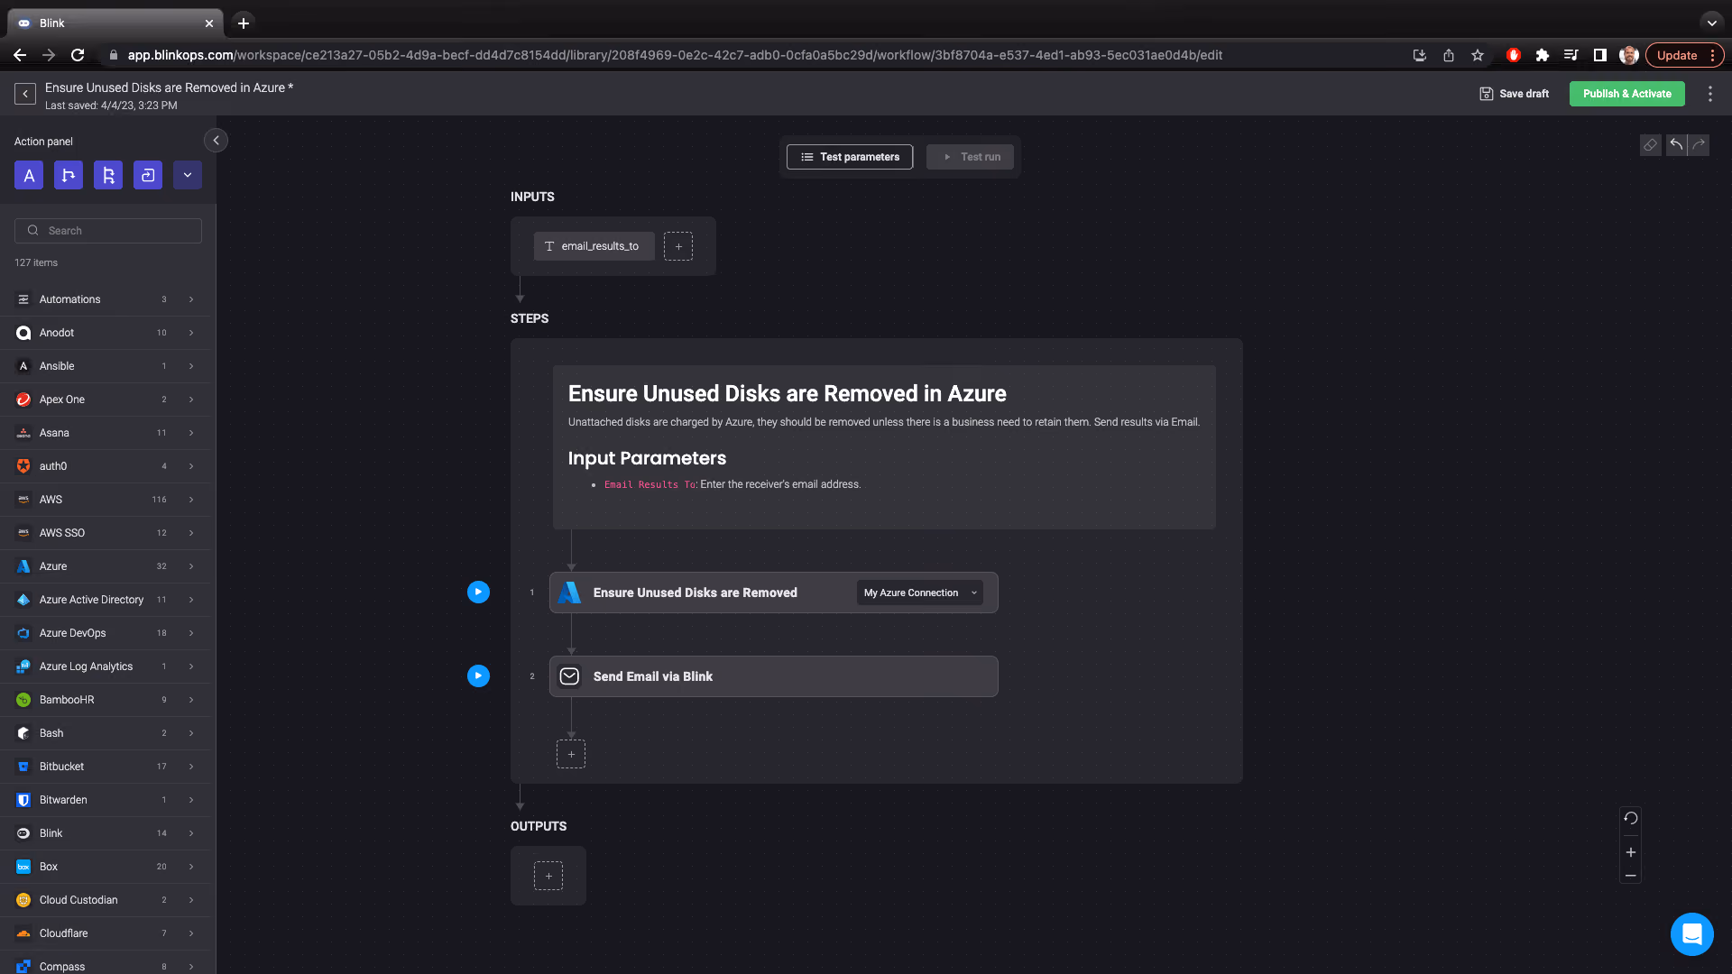Select the Ensure Unused Disks are Removed step
The image size is (1732, 974).
[773, 593]
